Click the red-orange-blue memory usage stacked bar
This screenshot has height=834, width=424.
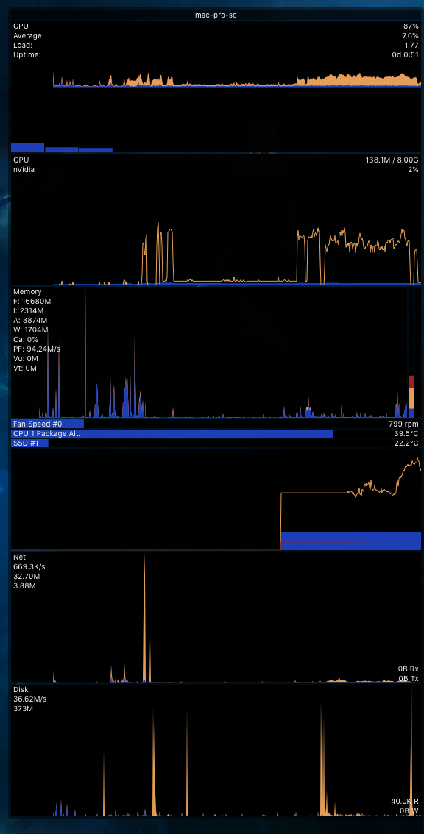(x=411, y=396)
